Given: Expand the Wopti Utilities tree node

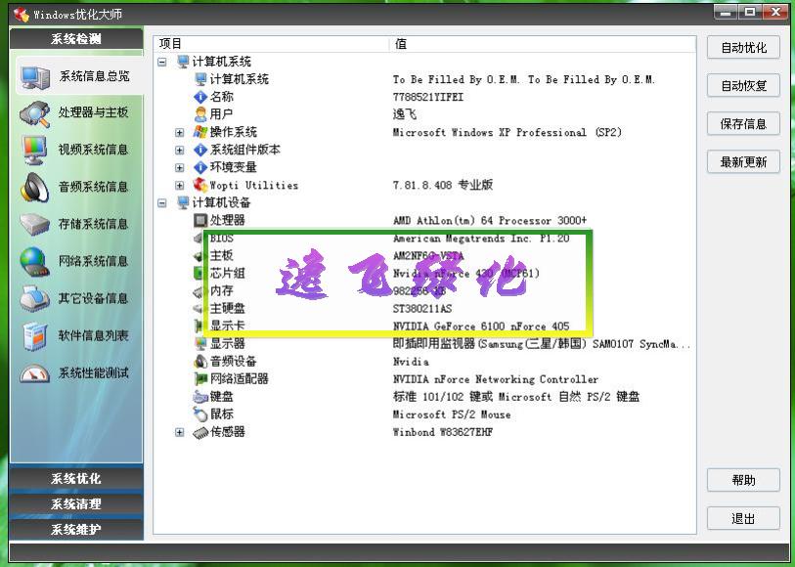Looking at the screenshot, I should click(x=180, y=186).
